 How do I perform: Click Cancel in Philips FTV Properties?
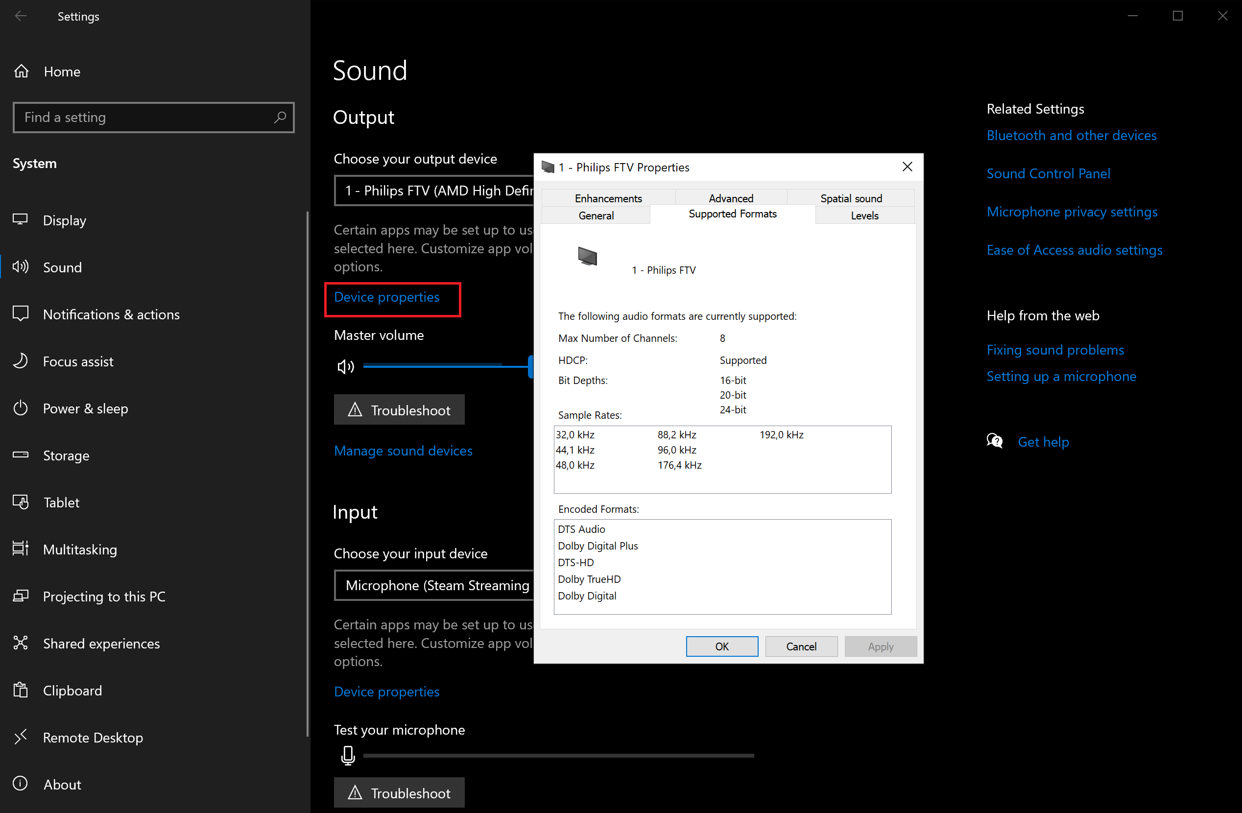(x=801, y=646)
